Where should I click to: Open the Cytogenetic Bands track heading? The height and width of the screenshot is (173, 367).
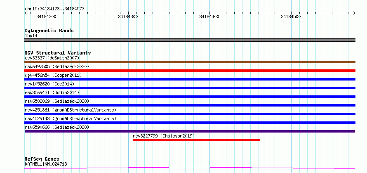click(49, 31)
